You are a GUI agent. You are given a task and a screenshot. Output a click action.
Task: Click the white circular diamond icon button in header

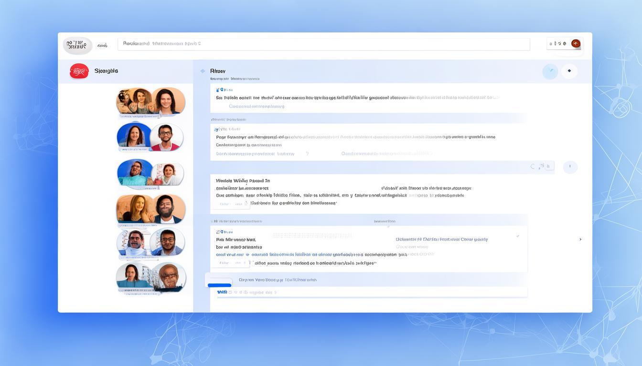569,71
